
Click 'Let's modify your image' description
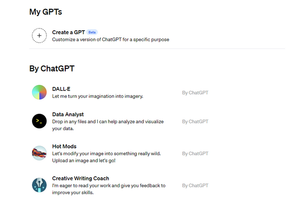[106, 157]
